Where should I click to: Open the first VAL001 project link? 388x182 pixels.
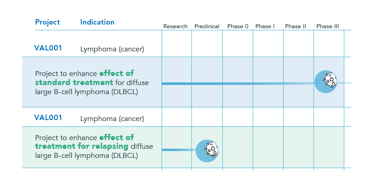48,48
